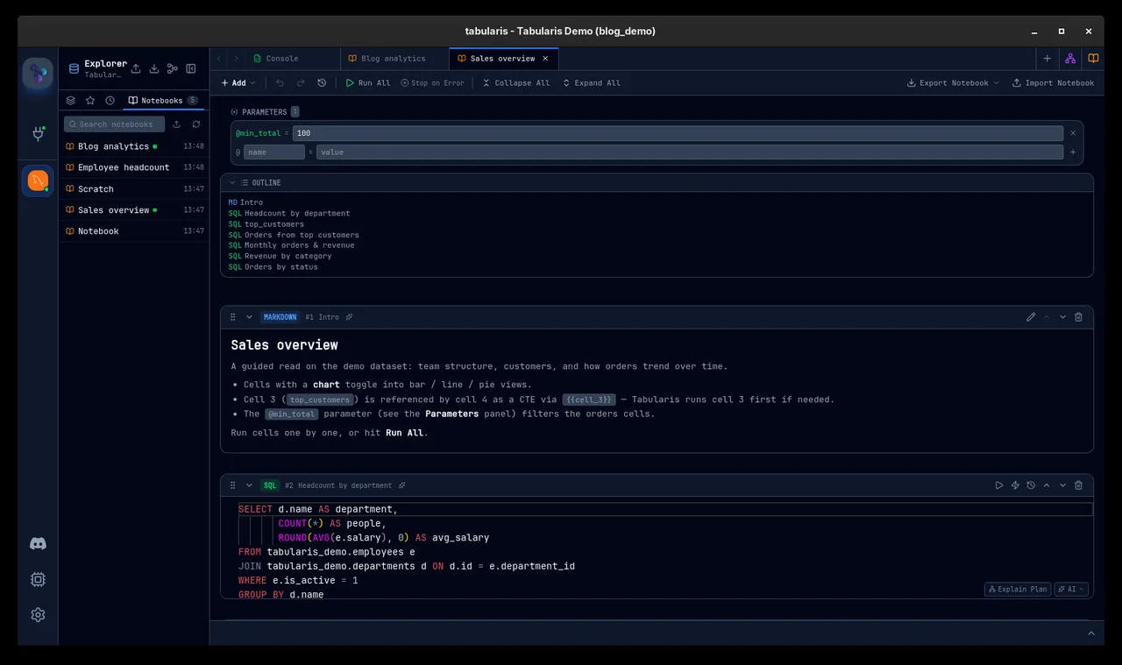Click Expand All button

[591, 83]
